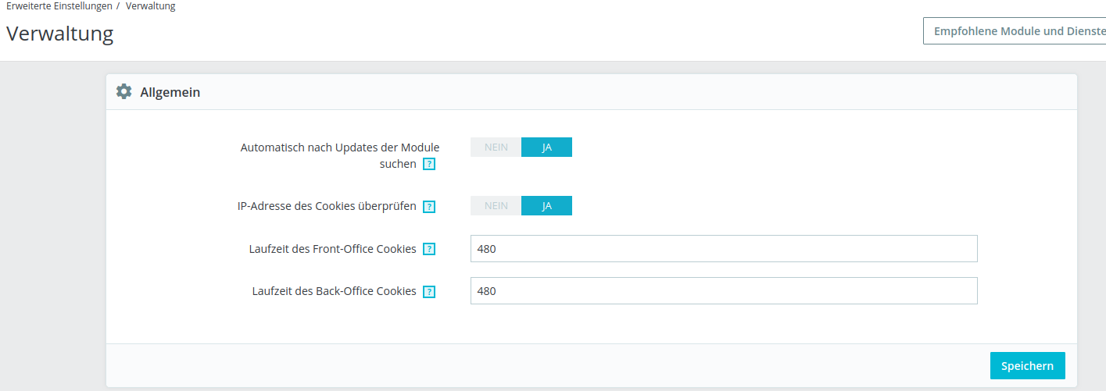
Task: Click the Verwaltung breadcrumb link
Action: pyautogui.click(x=150, y=6)
